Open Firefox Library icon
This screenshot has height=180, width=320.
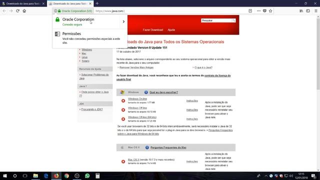click(x=301, y=11)
